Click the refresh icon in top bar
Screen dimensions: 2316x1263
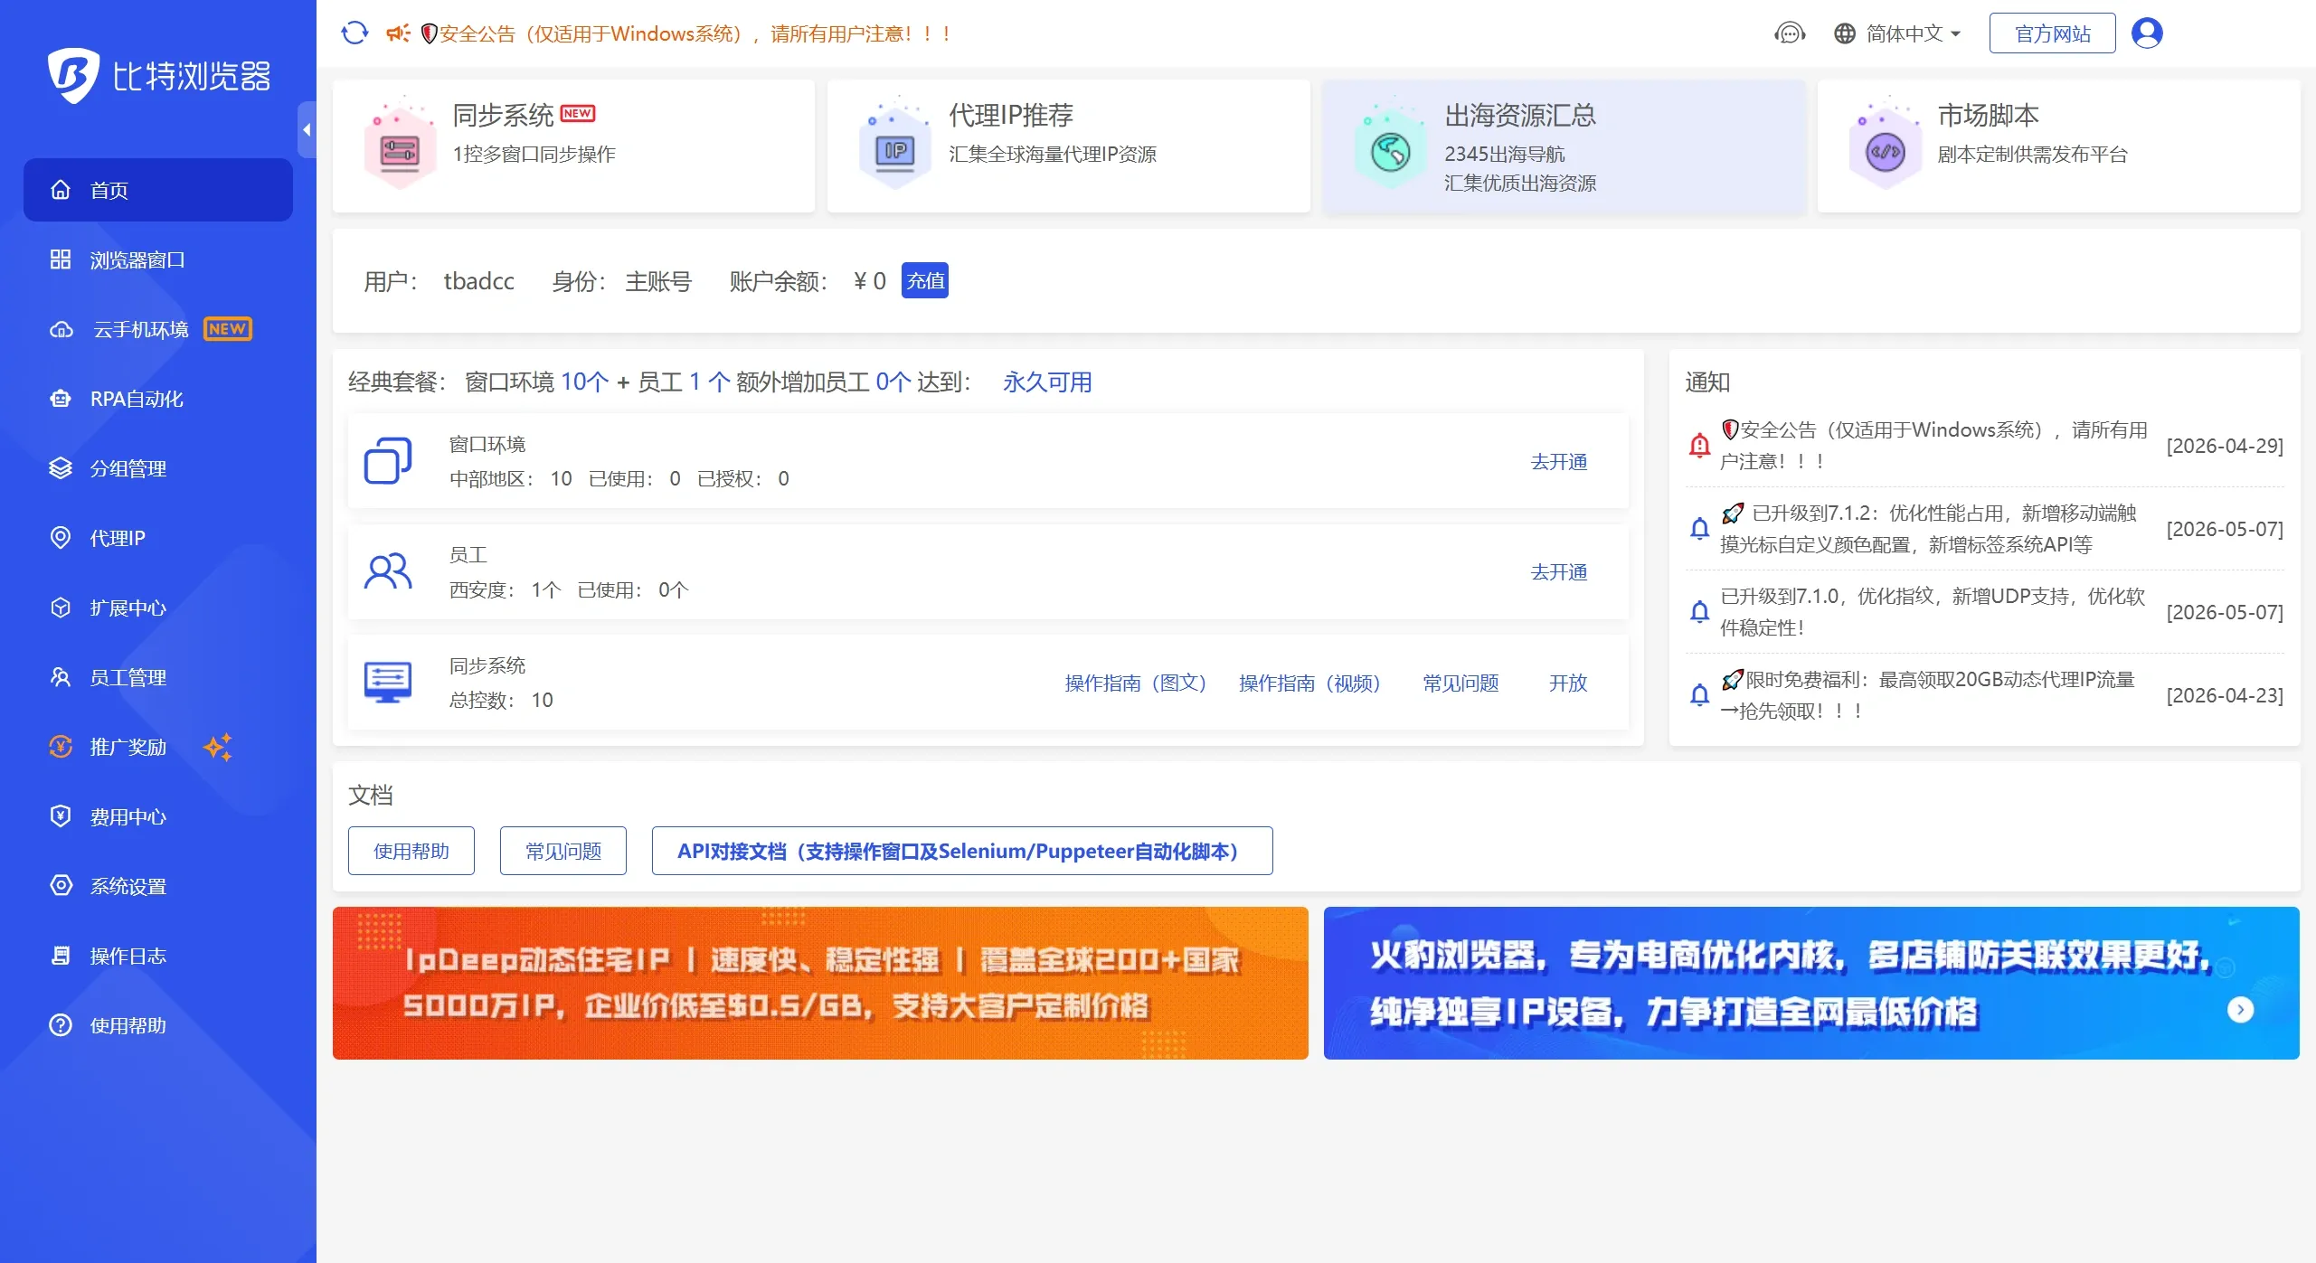coord(354,33)
